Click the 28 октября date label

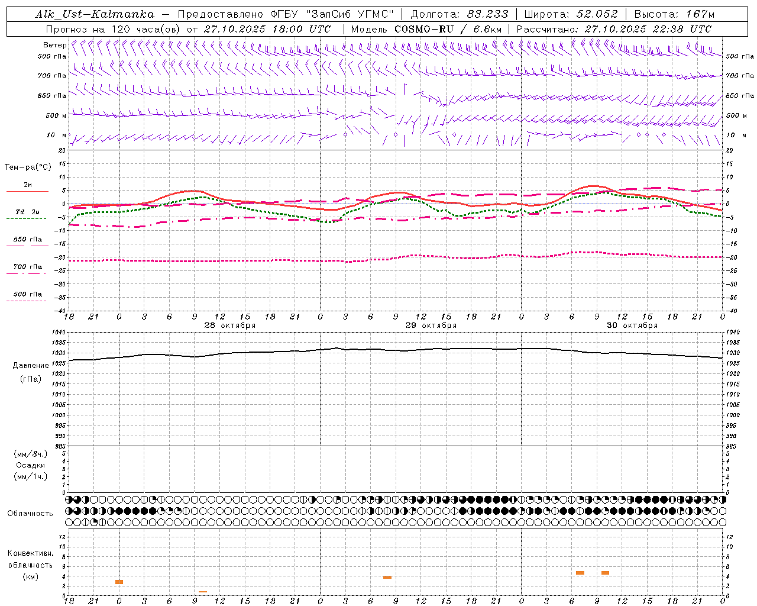(230, 325)
